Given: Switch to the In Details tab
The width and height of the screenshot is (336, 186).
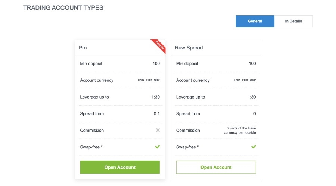Looking at the screenshot, I should coord(293,21).
